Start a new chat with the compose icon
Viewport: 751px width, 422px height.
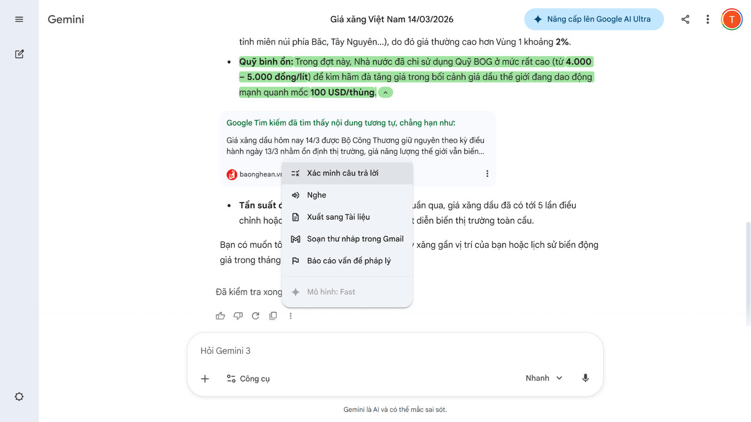tap(19, 54)
